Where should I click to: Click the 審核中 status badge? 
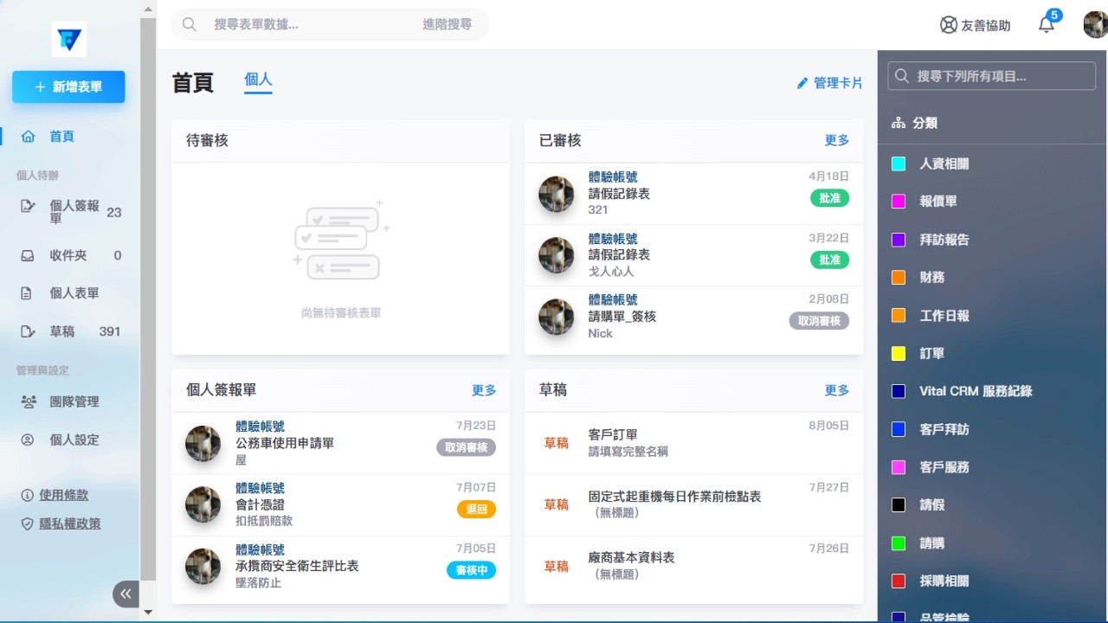[x=472, y=570]
